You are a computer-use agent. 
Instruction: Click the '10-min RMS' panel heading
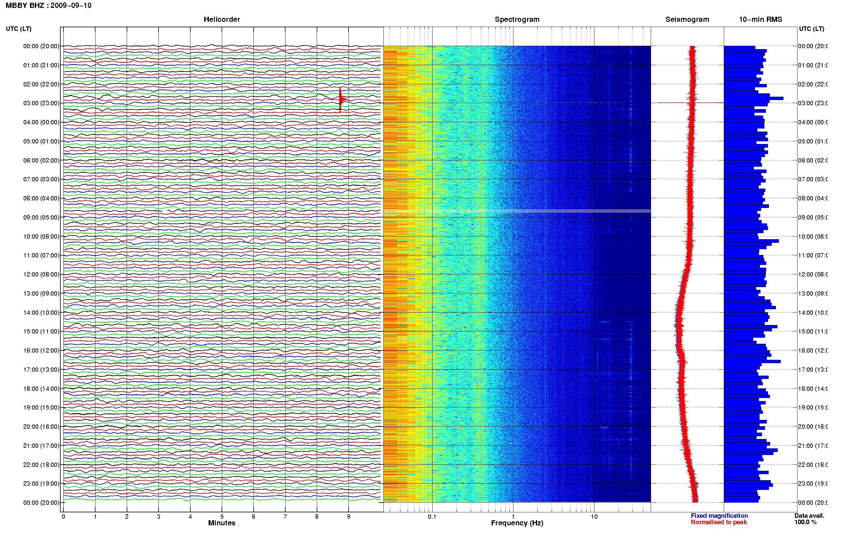point(760,19)
